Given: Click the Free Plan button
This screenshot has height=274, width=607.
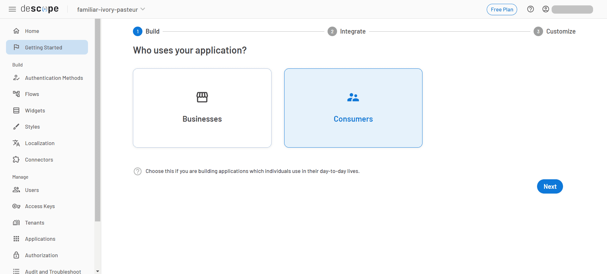Looking at the screenshot, I should [502, 10].
